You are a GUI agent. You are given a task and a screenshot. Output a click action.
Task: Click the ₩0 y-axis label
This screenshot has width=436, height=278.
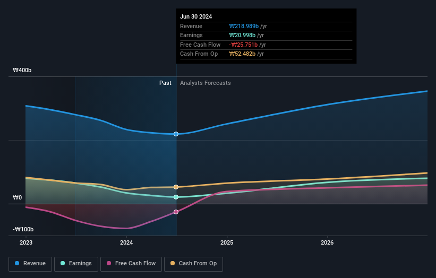click(x=17, y=198)
